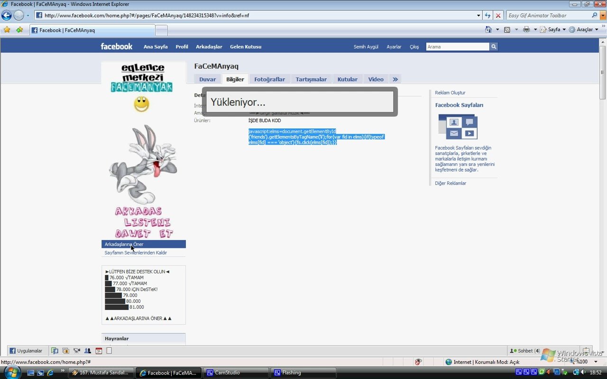Open the photos app icon in Facebook bottom bar
Viewport: 607px width, 379px height.
(x=65, y=351)
